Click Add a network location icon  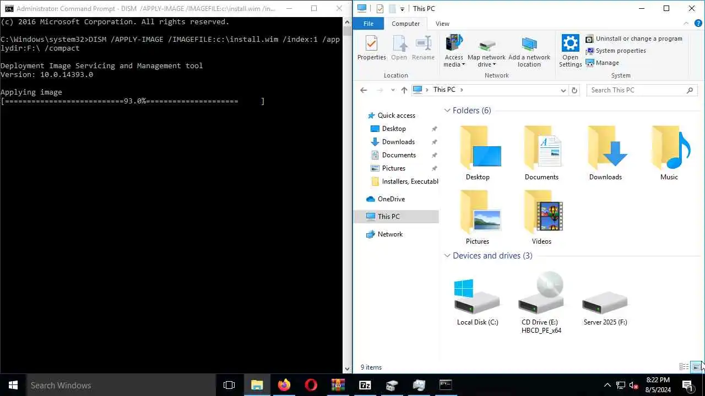click(529, 51)
